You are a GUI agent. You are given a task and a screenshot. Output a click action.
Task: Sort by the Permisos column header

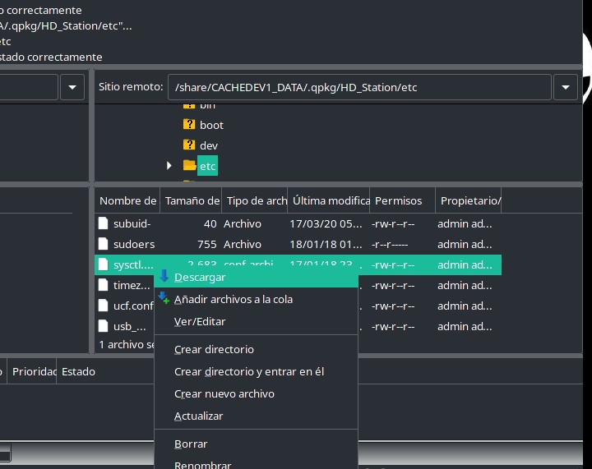[x=398, y=200]
